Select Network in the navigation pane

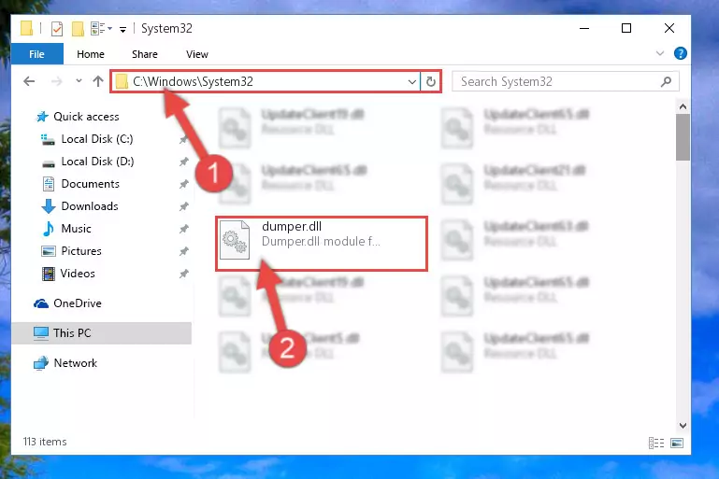75,363
